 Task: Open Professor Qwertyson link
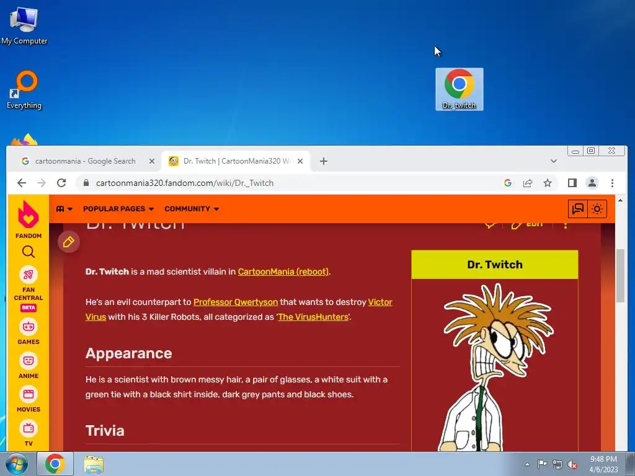(x=236, y=302)
